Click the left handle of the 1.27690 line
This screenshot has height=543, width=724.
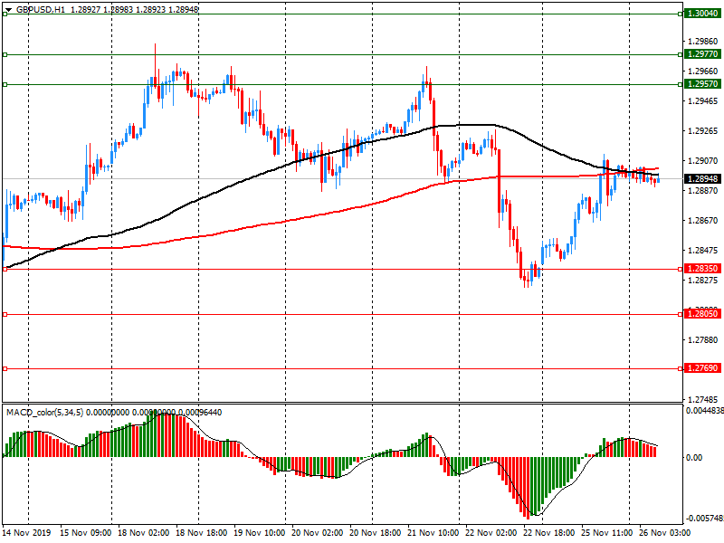(x=5, y=369)
